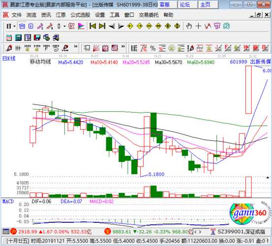Open the 浏览 menu
Screen dimensions: 272x246
31,15
